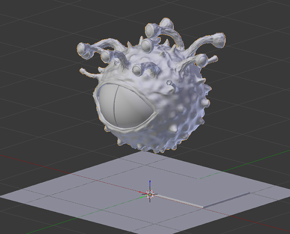Click the small stub stalk on body's right side
The image size is (290, 234).
[x=171, y=83]
